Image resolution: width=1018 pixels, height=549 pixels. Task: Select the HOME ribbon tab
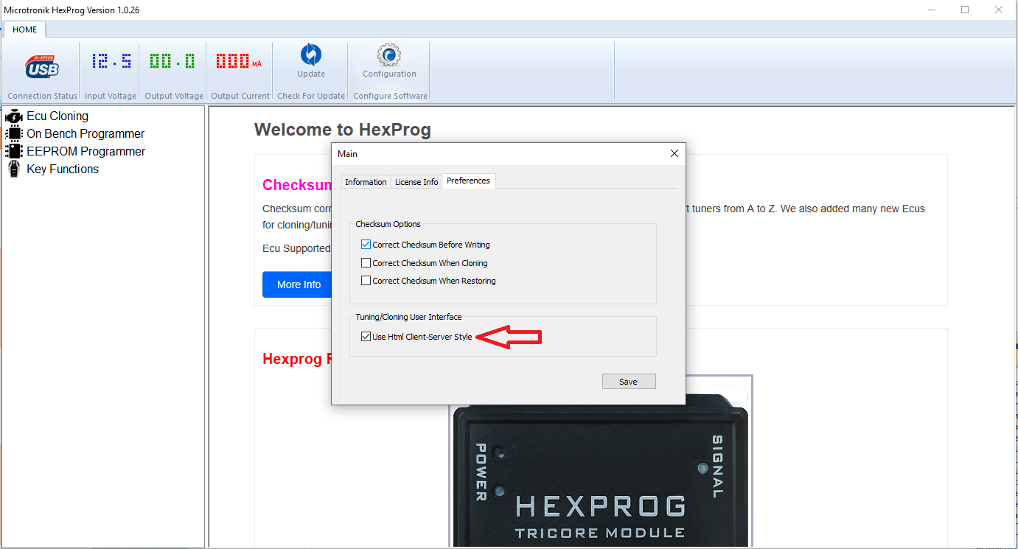(x=24, y=29)
